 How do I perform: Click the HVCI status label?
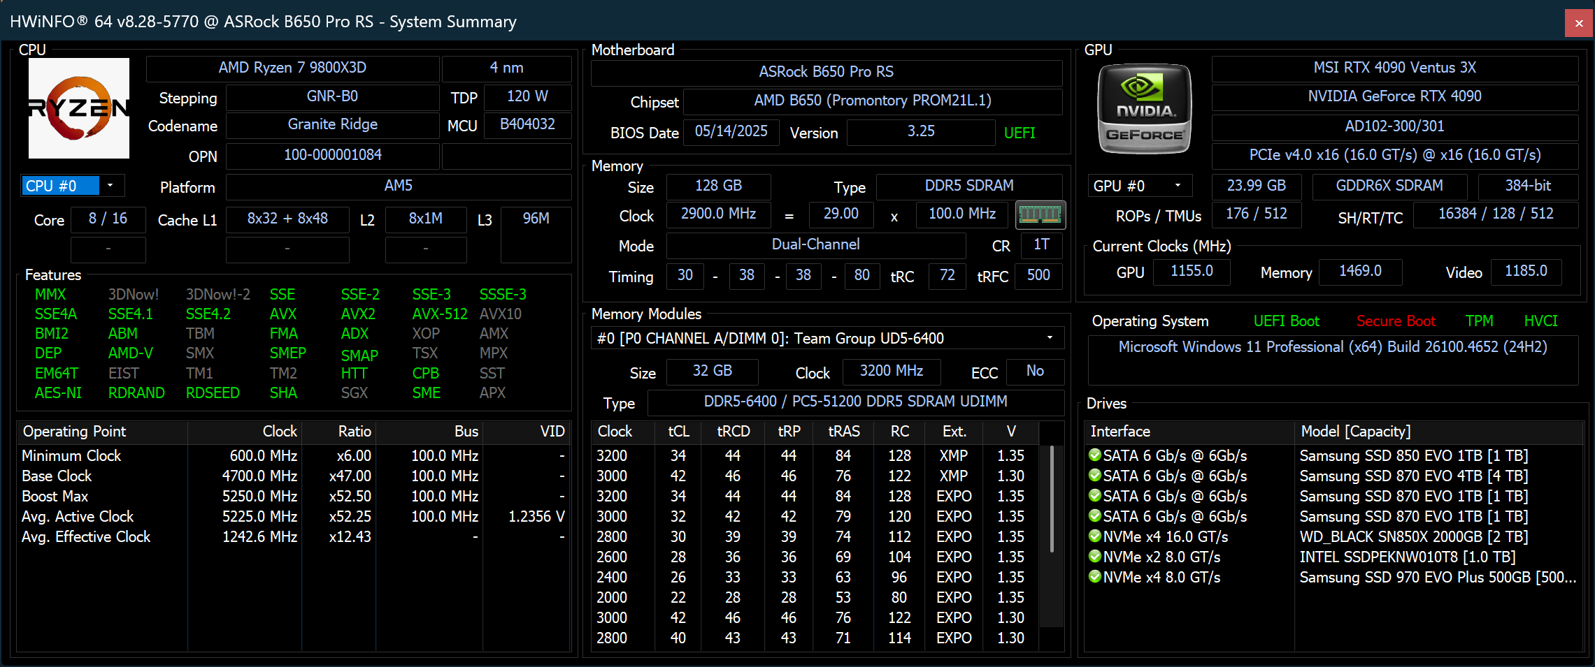(1540, 321)
